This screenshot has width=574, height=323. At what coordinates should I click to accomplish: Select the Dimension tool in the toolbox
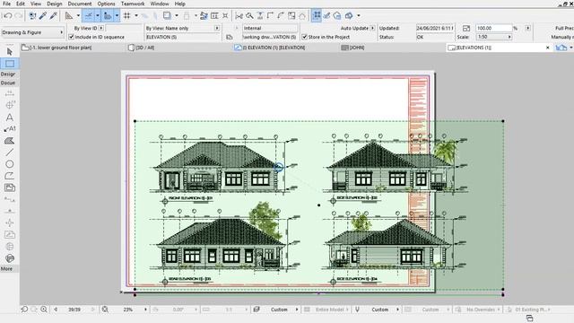click(10, 93)
